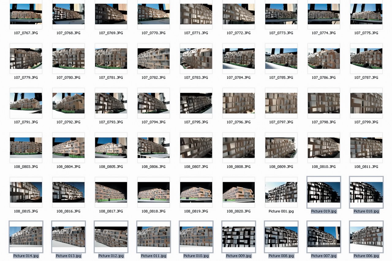Screen dimensions: 392x261
Task: Click the 107_0780.JPG image
Action: click(68, 58)
